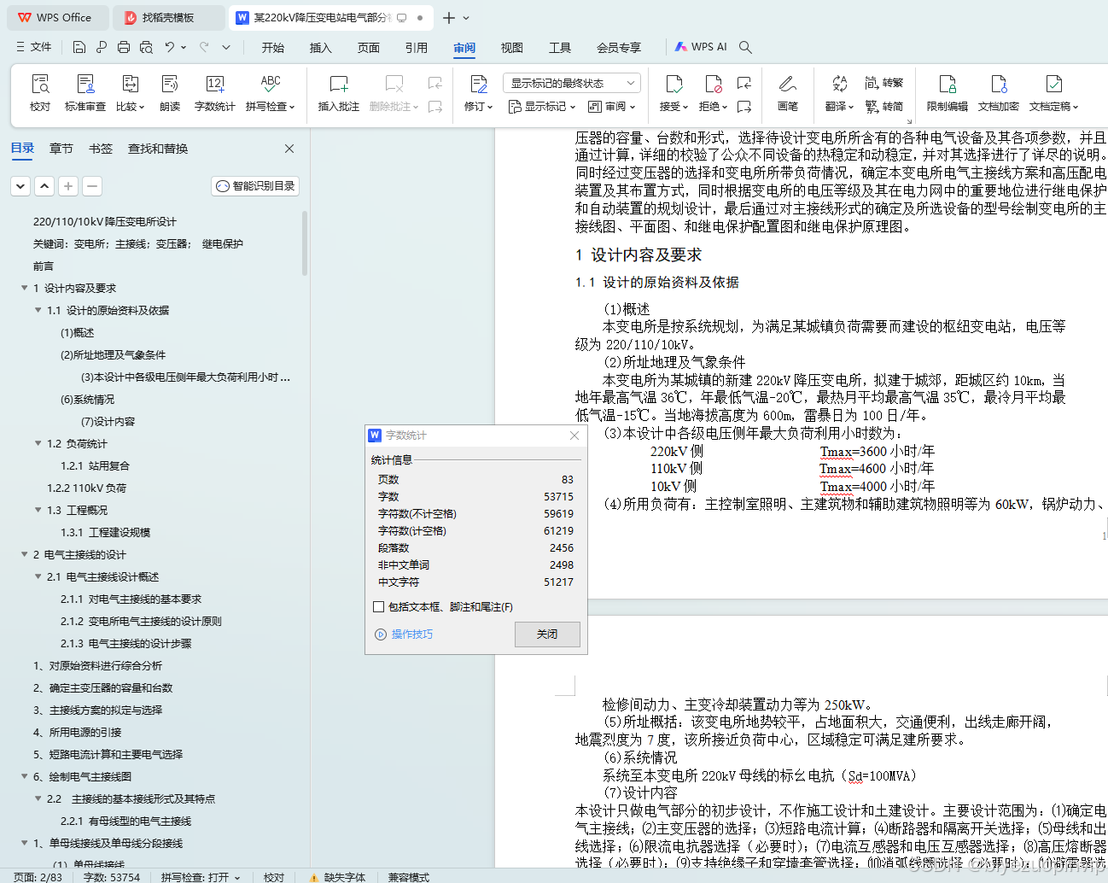1108x883 pixels.
Task: Click the 智能识别目录 button
Action: 255,185
